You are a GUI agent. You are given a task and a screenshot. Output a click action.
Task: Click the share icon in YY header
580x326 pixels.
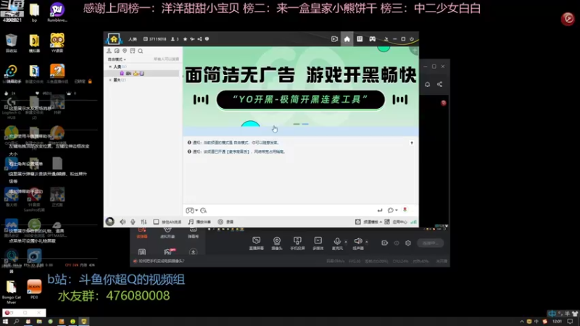(x=200, y=39)
